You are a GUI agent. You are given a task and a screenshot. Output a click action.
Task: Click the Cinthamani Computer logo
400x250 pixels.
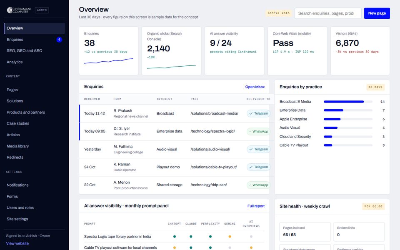click(19, 10)
